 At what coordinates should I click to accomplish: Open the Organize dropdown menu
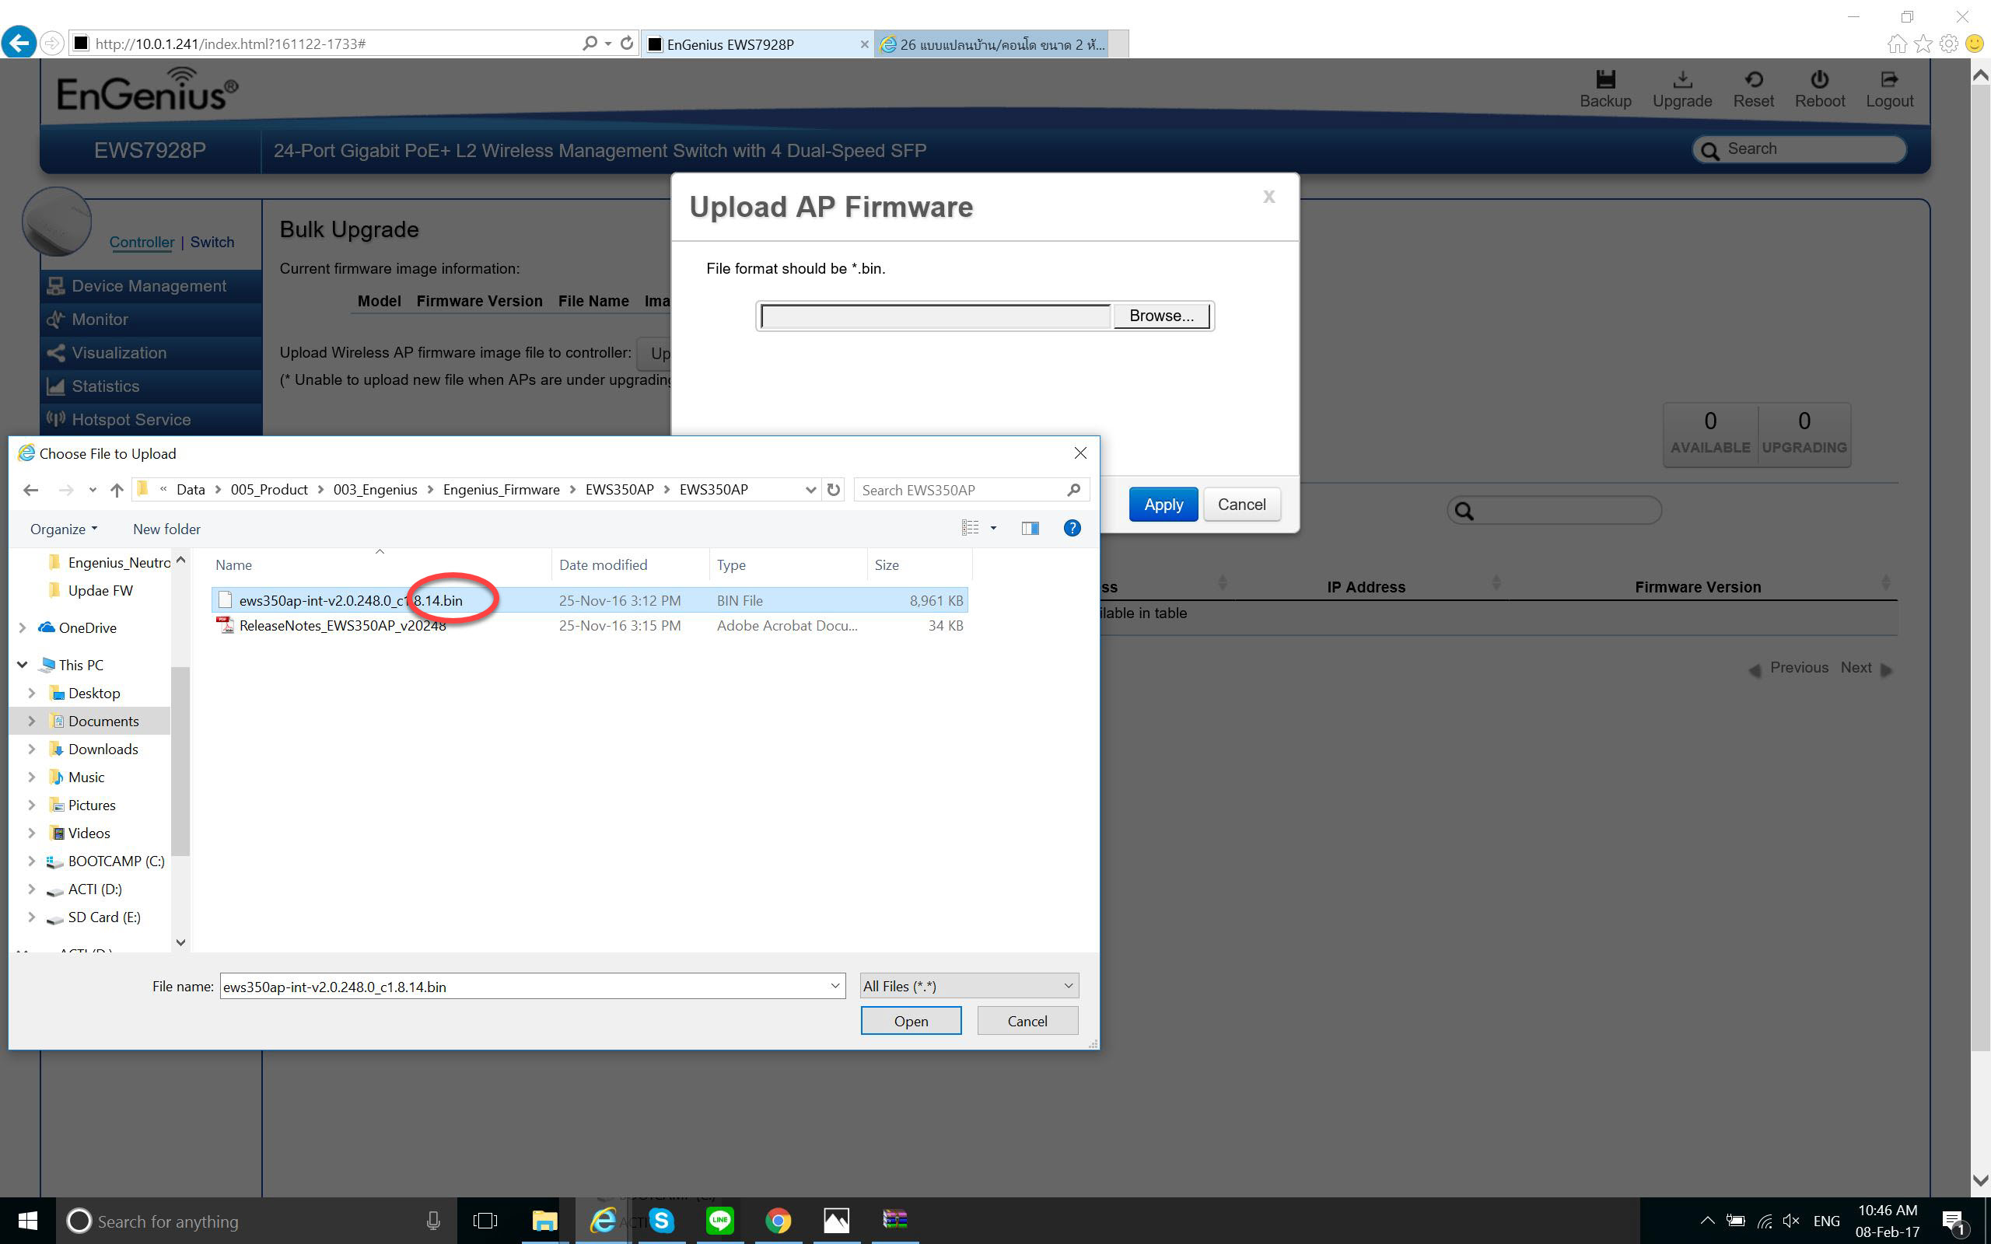[63, 529]
